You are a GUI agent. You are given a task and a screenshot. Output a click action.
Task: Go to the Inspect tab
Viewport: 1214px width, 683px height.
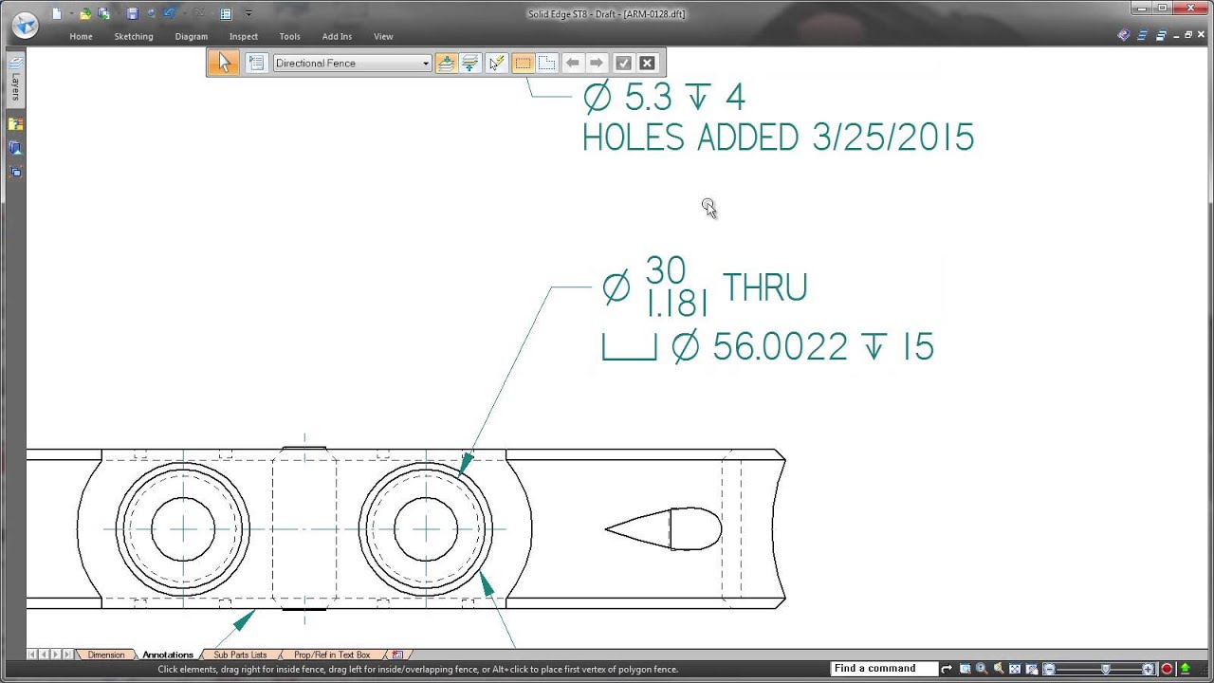[x=243, y=36]
